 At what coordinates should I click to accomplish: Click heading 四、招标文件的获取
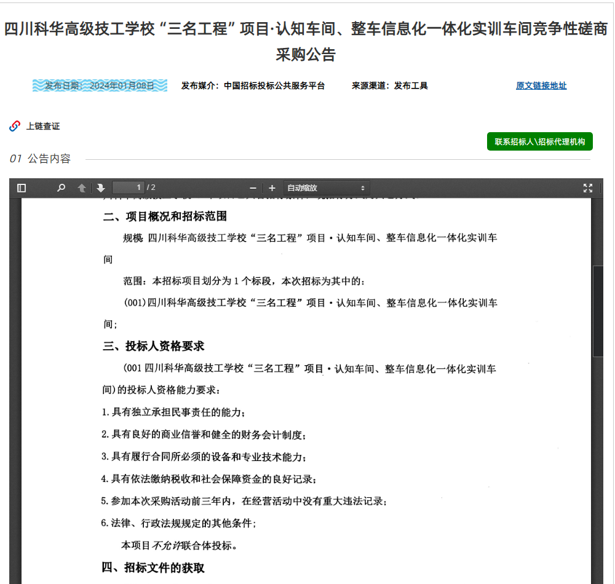(153, 567)
